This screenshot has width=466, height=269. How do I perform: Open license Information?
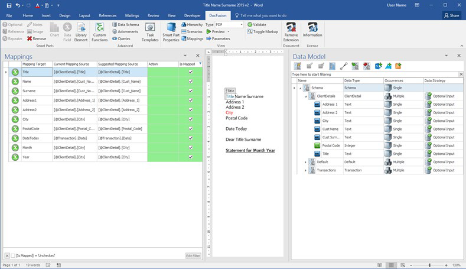click(312, 30)
